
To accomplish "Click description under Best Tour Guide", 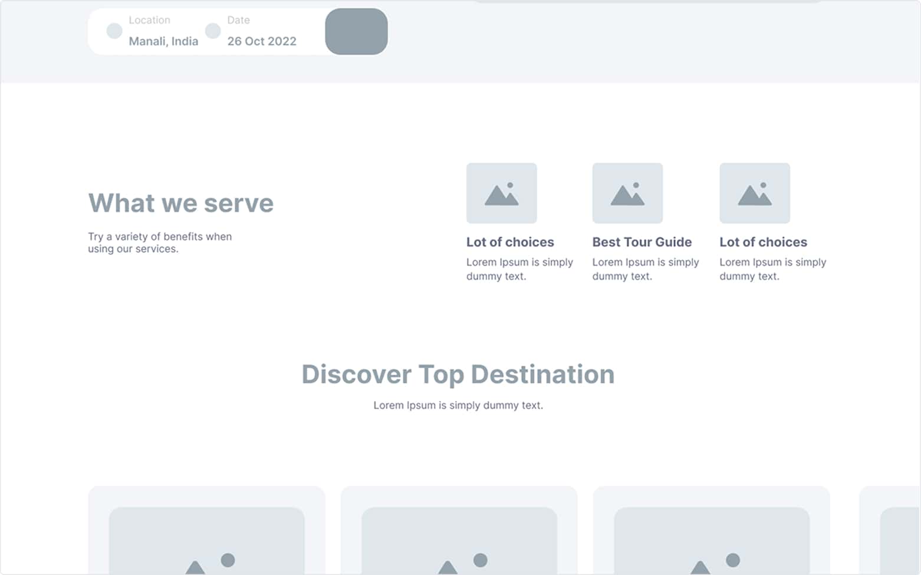I will [645, 269].
